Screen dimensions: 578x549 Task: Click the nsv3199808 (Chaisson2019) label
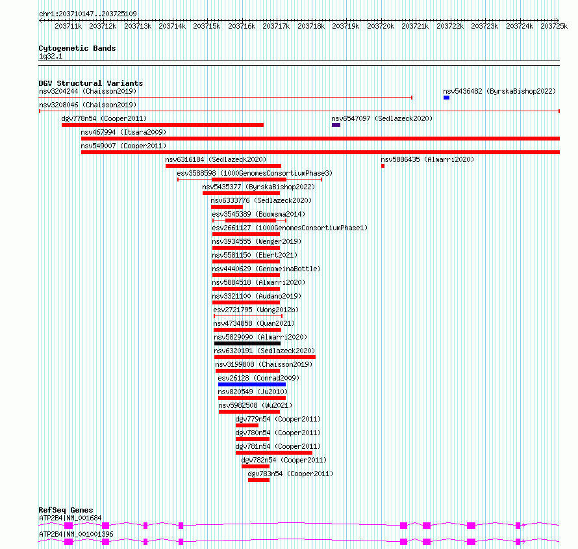coord(264,364)
